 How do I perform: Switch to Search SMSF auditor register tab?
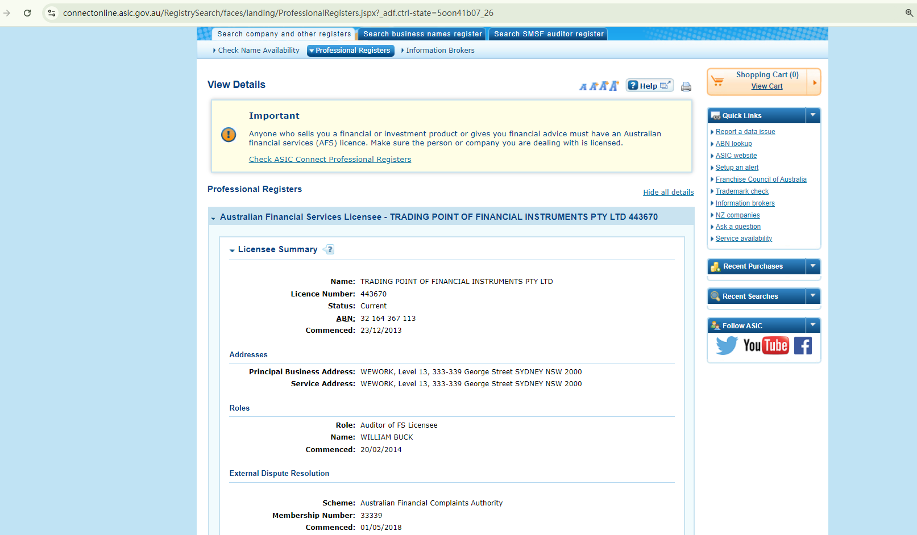click(x=549, y=34)
